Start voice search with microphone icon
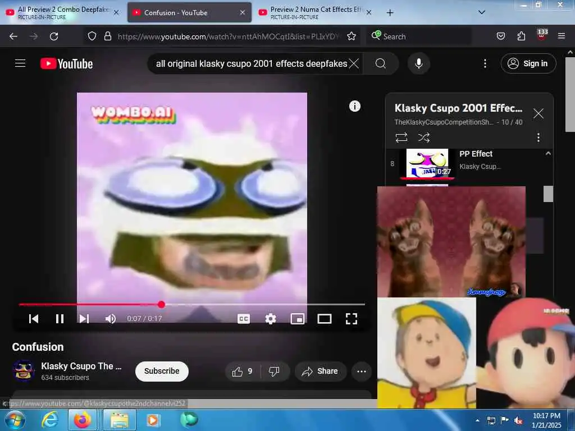 point(418,64)
